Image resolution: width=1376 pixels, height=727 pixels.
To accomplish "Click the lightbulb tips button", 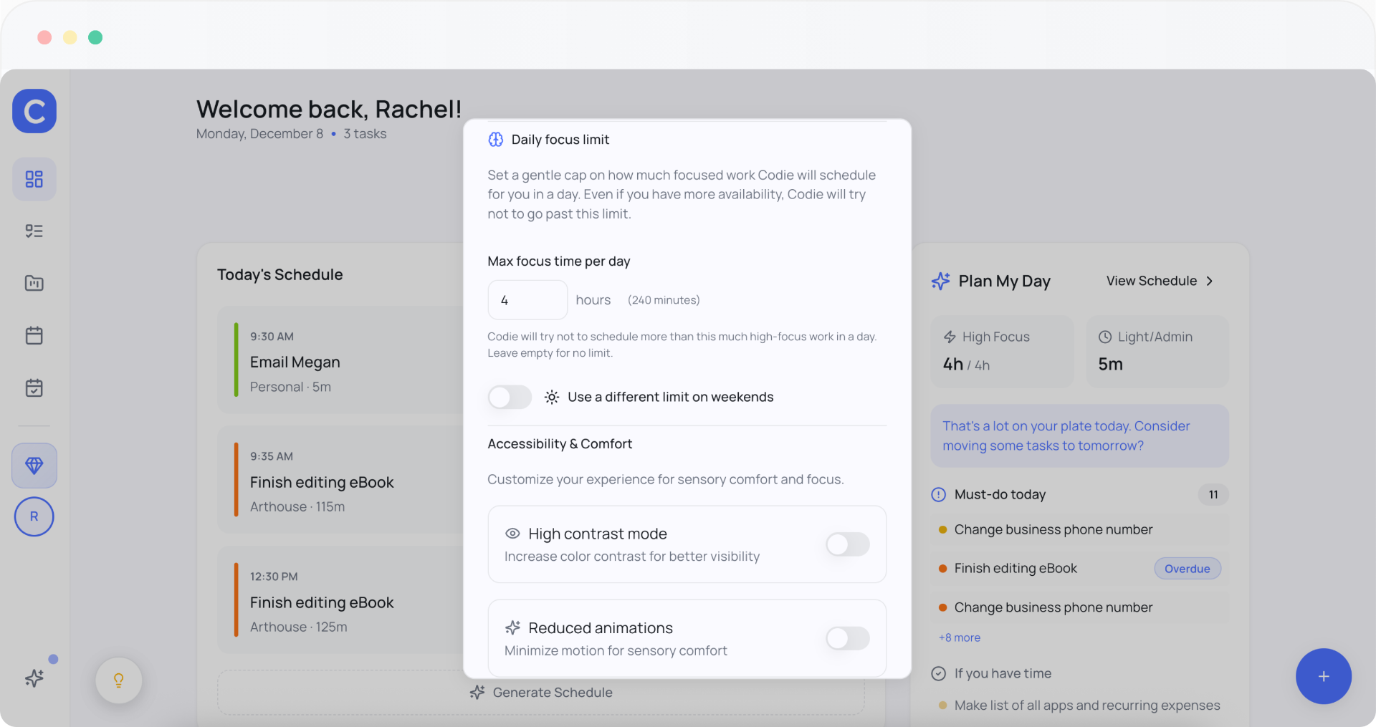I will tap(119, 680).
